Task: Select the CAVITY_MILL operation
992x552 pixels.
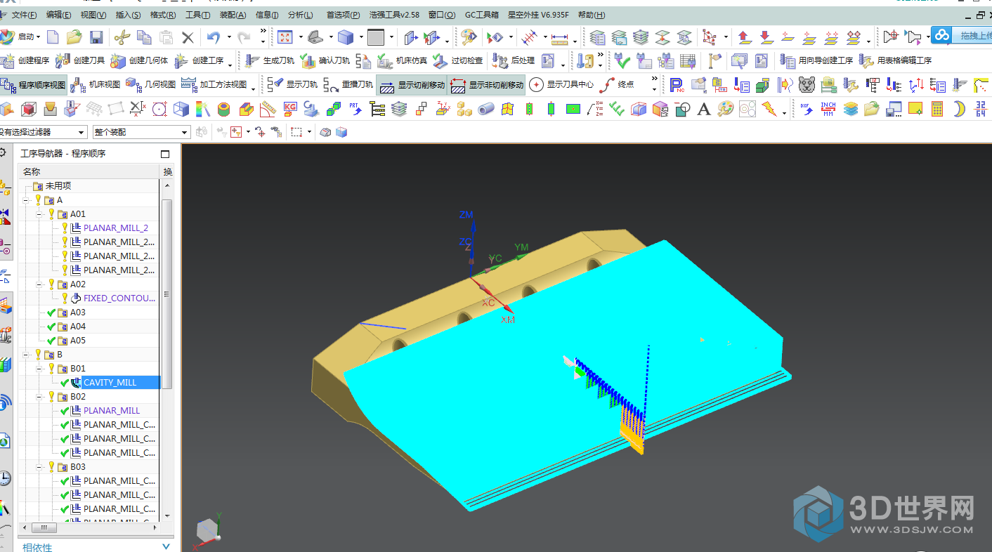Action: tap(110, 383)
